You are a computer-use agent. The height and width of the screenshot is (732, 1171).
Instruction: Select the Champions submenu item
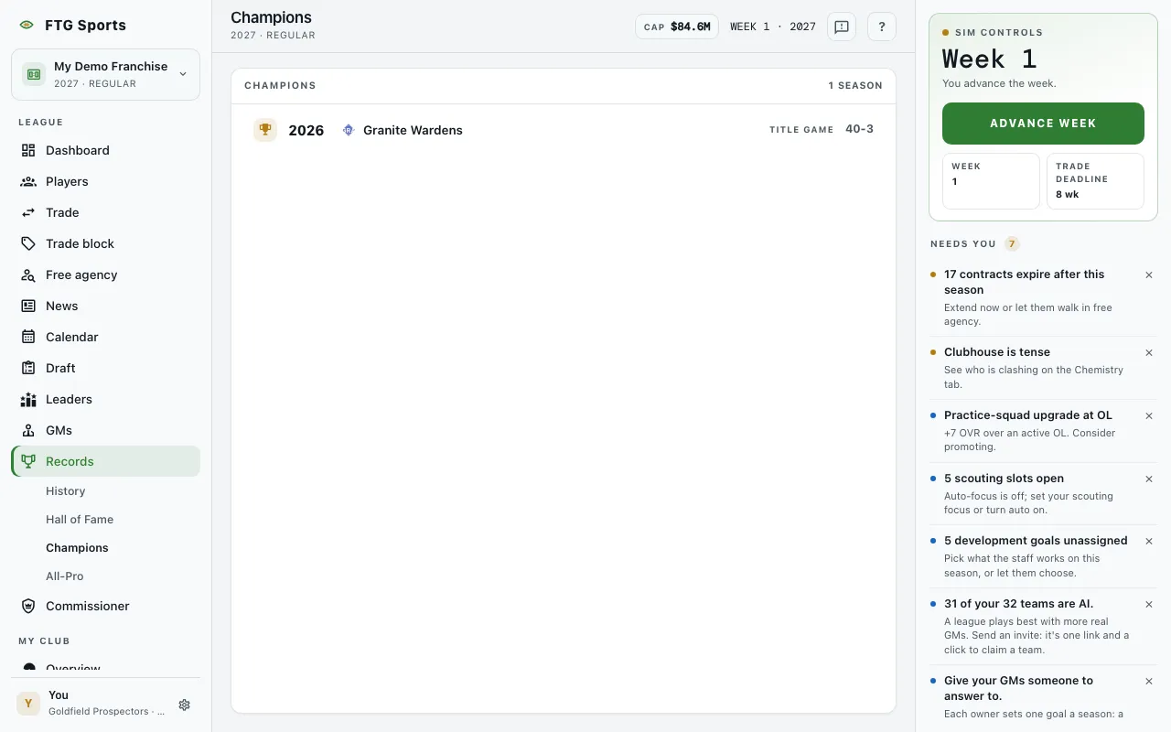(x=77, y=548)
